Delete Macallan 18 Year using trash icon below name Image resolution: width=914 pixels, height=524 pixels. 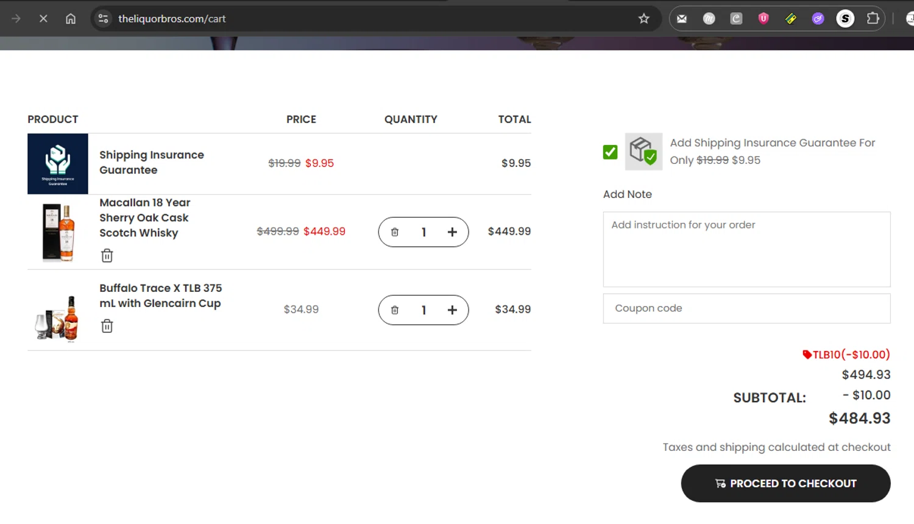point(107,255)
